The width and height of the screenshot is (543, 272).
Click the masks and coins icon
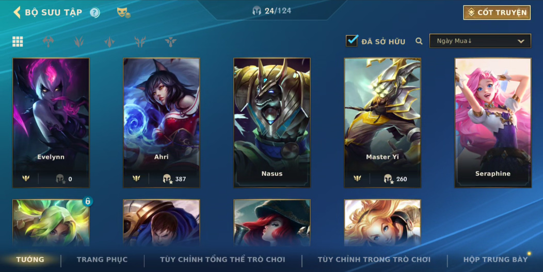(x=124, y=13)
